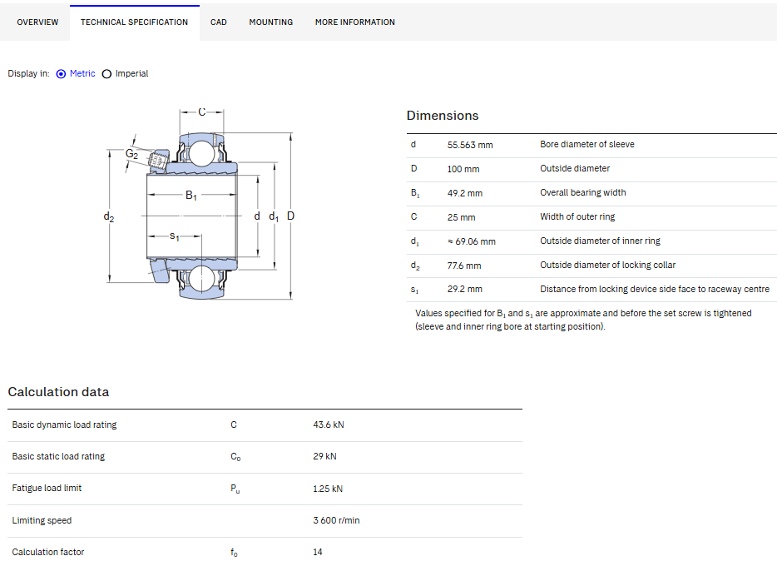Click 'Basic dynamic load rating' row label
Viewport: 777px width, 566px height.
(x=64, y=424)
